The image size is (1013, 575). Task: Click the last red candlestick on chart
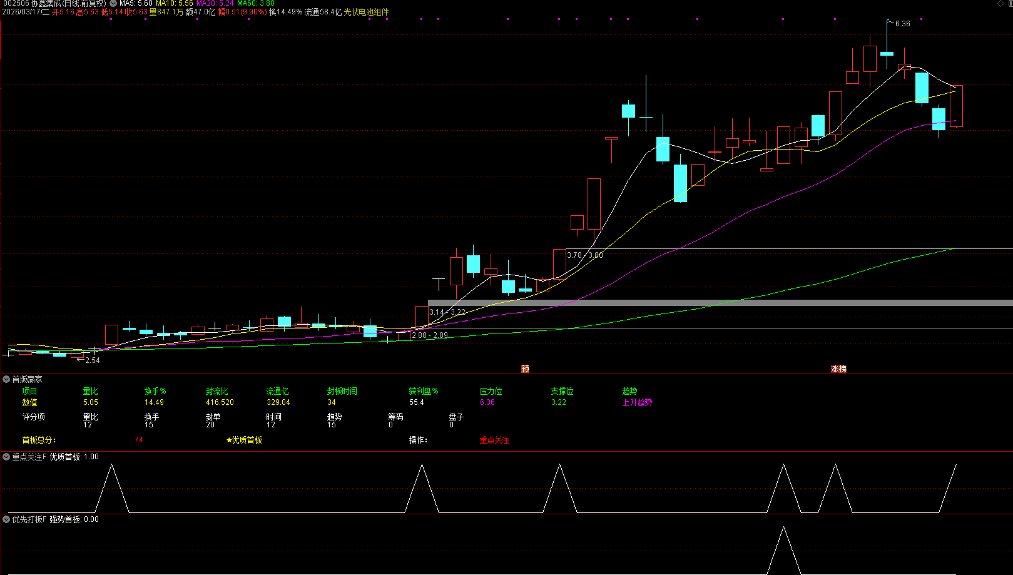tap(956, 106)
